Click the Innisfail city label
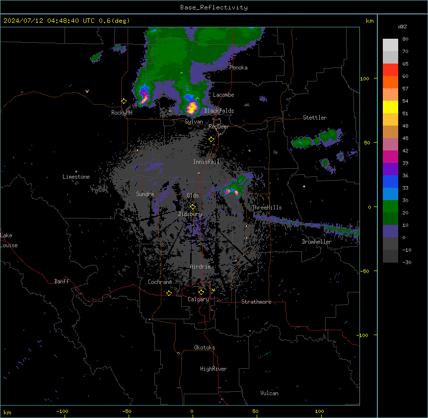This screenshot has width=428, height=418. point(206,162)
